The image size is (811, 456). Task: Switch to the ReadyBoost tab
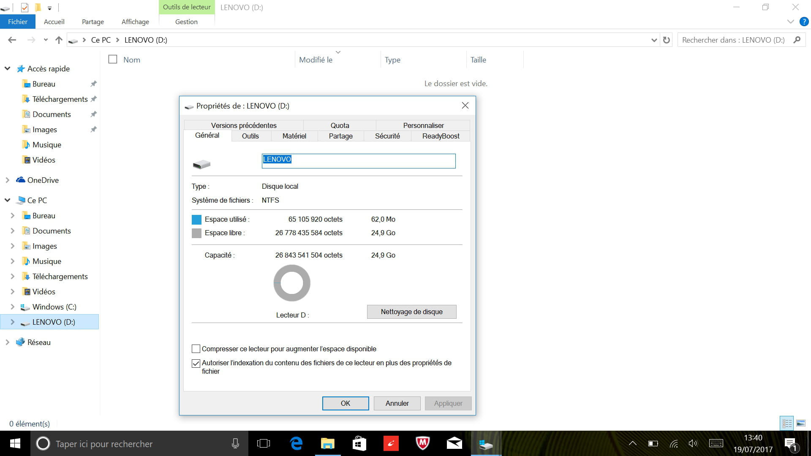(x=441, y=136)
